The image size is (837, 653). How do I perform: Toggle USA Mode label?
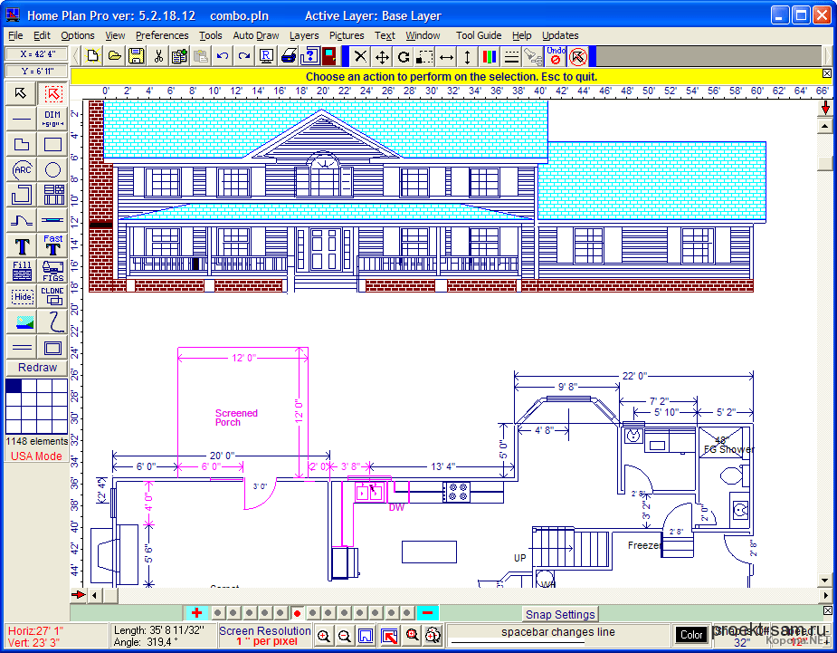click(36, 456)
